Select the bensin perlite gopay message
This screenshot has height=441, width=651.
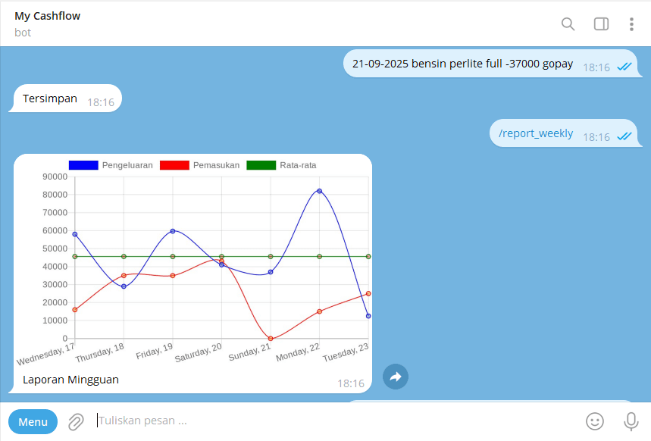462,64
